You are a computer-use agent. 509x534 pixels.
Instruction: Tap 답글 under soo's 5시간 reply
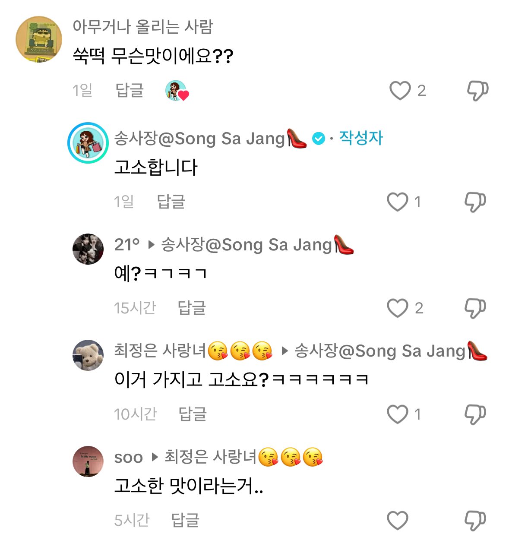coord(185,520)
